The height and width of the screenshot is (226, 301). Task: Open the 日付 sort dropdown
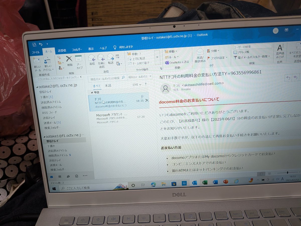coord(137,85)
